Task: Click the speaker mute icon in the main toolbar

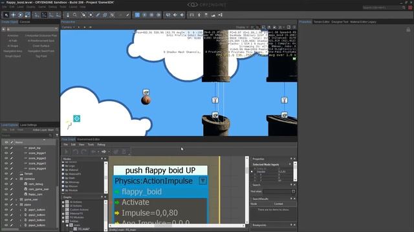Action: pyautogui.click(x=168, y=15)
